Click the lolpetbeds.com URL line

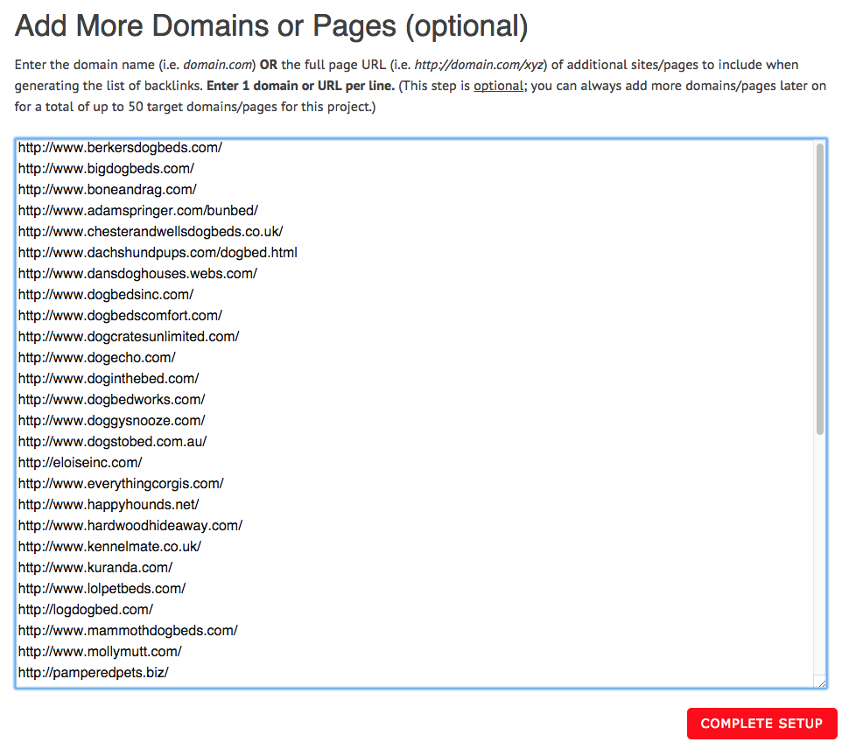point(102,589)
